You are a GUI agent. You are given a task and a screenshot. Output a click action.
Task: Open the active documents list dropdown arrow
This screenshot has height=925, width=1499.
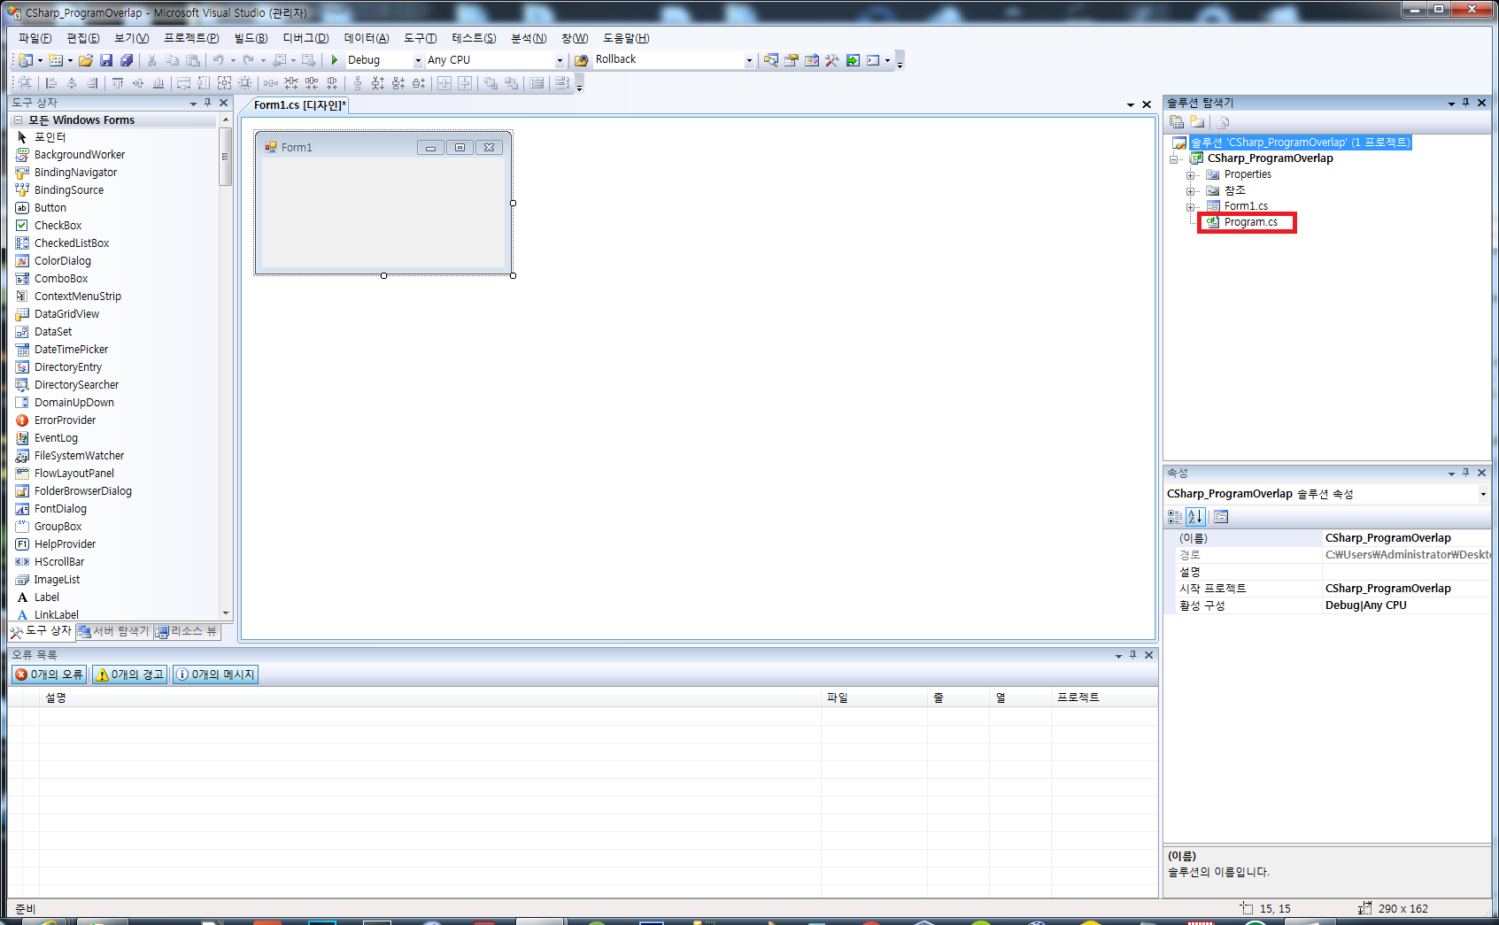(1131, 104)
